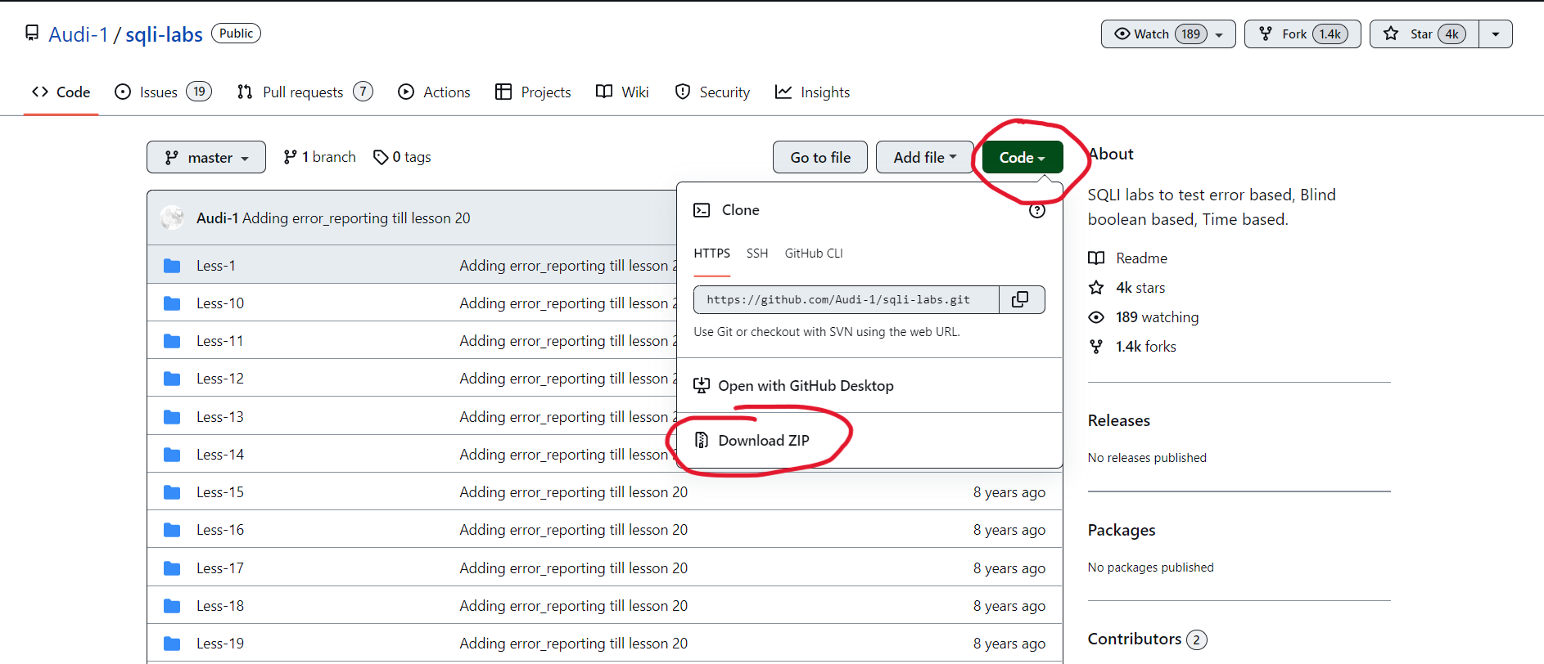
Task: Click the Audi-1 avatar in commit header
Action: coord(172,218)
